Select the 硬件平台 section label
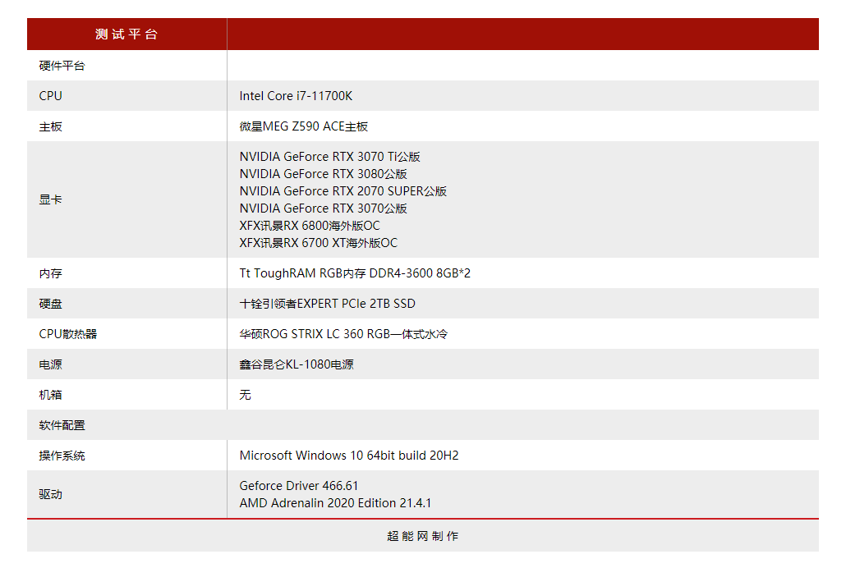The image size is (846, 568). [62, 66]
